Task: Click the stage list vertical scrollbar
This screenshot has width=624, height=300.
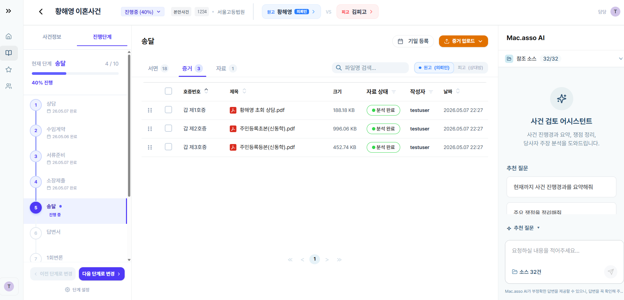Action: [129, 126]
